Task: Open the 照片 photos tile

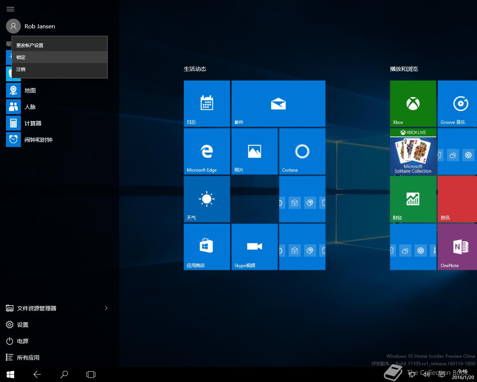Action: point(255,151)
